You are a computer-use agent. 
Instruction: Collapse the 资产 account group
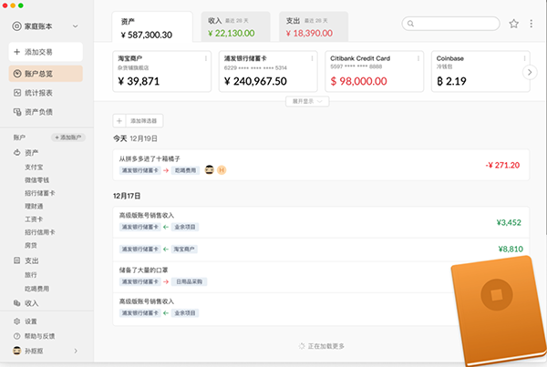coord(31,153)
